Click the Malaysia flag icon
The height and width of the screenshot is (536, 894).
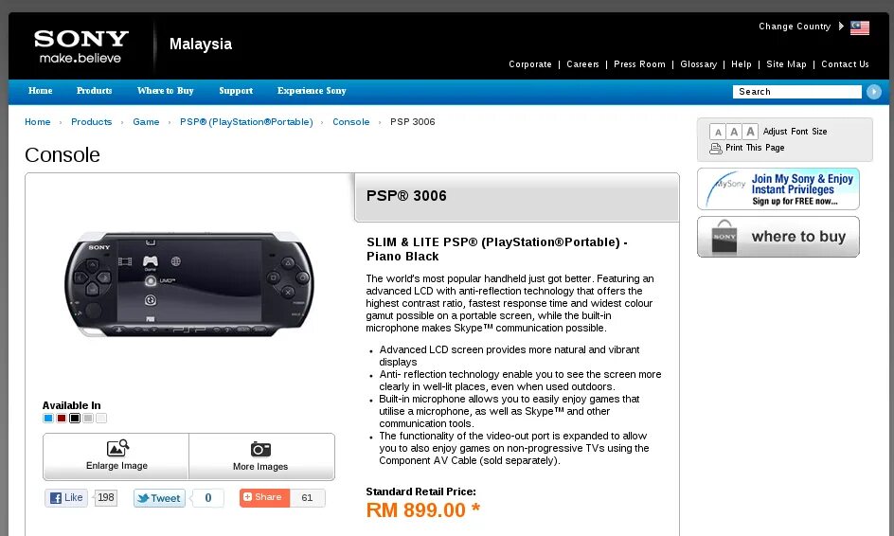(859, 27)
